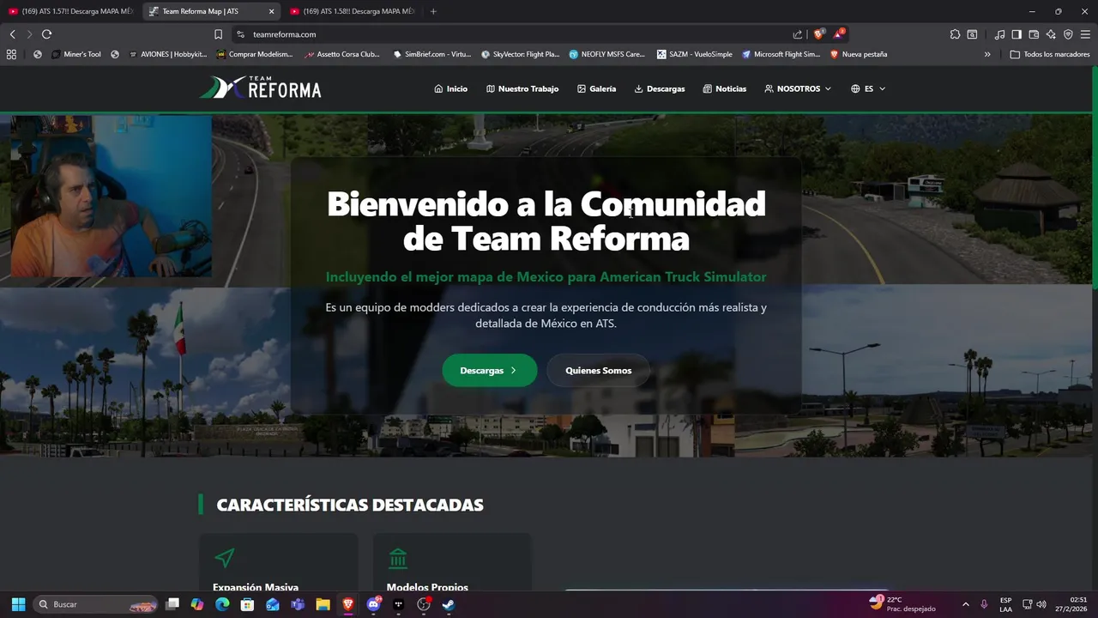Screen dimensions: 1098x618
Task: Open the volume speaker icon in the tray
Action: 1041,604
